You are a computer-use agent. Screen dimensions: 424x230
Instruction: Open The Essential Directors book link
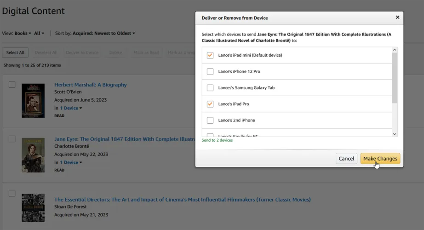click(x=182, y=200)
